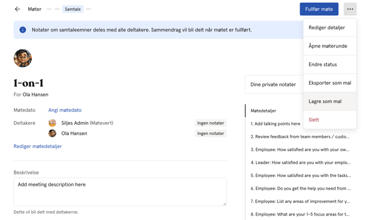The width and height of the screenshot is (371, 220).
Task: Click Ola Hansen's small avatar in participants
Action: pos(52,133)
